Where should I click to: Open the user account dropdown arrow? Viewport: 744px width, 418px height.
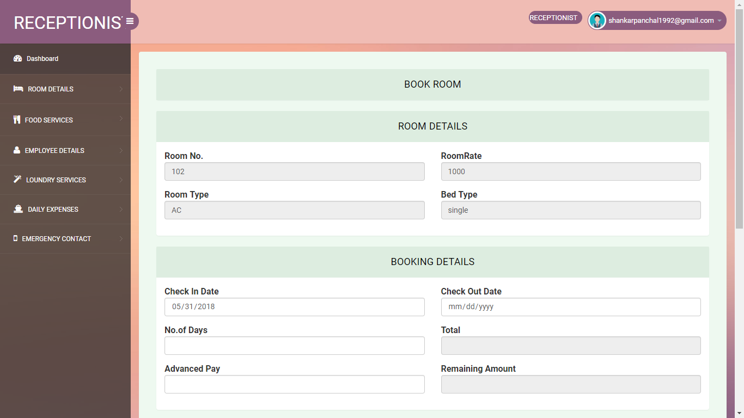719,21
